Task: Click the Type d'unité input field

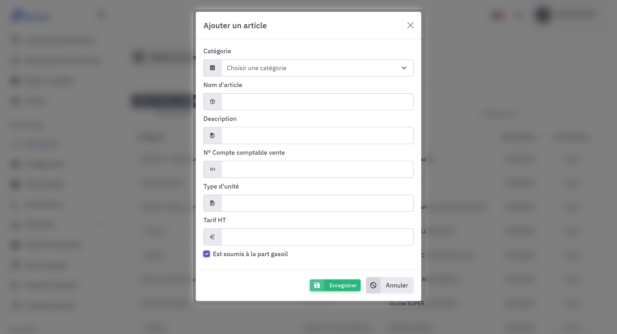Action: 317,203
